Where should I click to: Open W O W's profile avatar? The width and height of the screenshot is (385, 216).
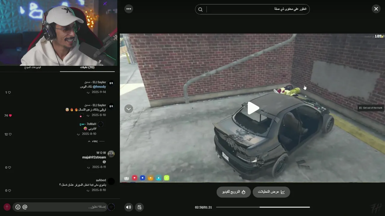111,154
